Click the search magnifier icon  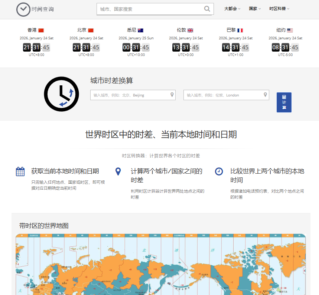pyautogui.click(x=207, y=9)
